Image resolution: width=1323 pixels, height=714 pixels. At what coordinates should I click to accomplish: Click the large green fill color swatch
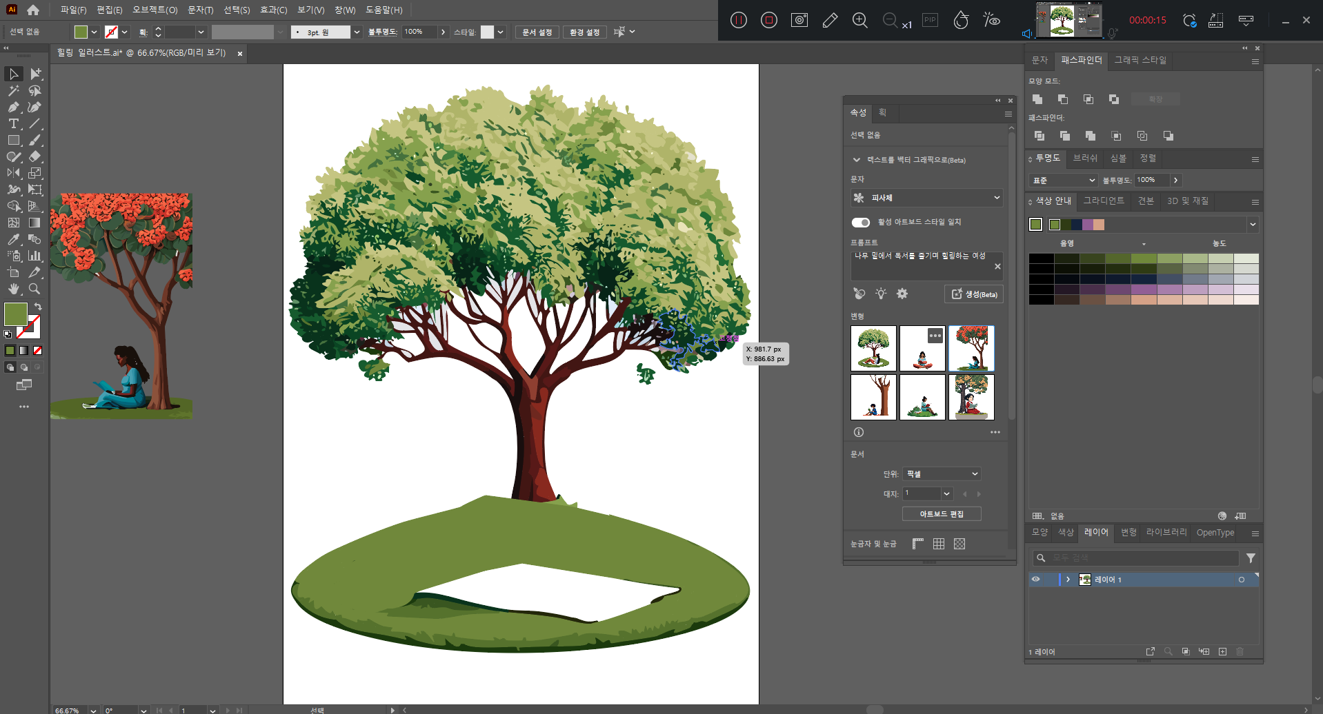(16, 314)
